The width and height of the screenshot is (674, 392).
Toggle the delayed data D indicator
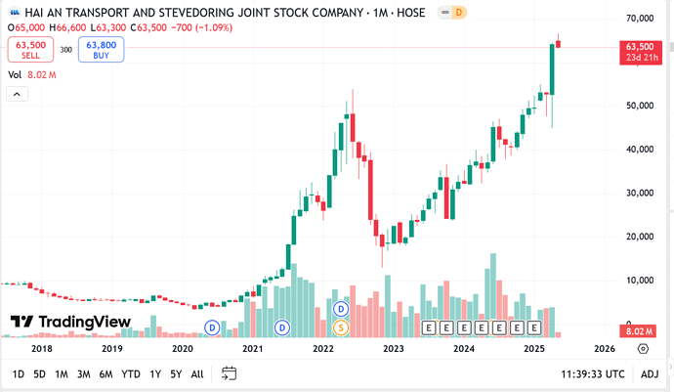click(x=459, y=13)
